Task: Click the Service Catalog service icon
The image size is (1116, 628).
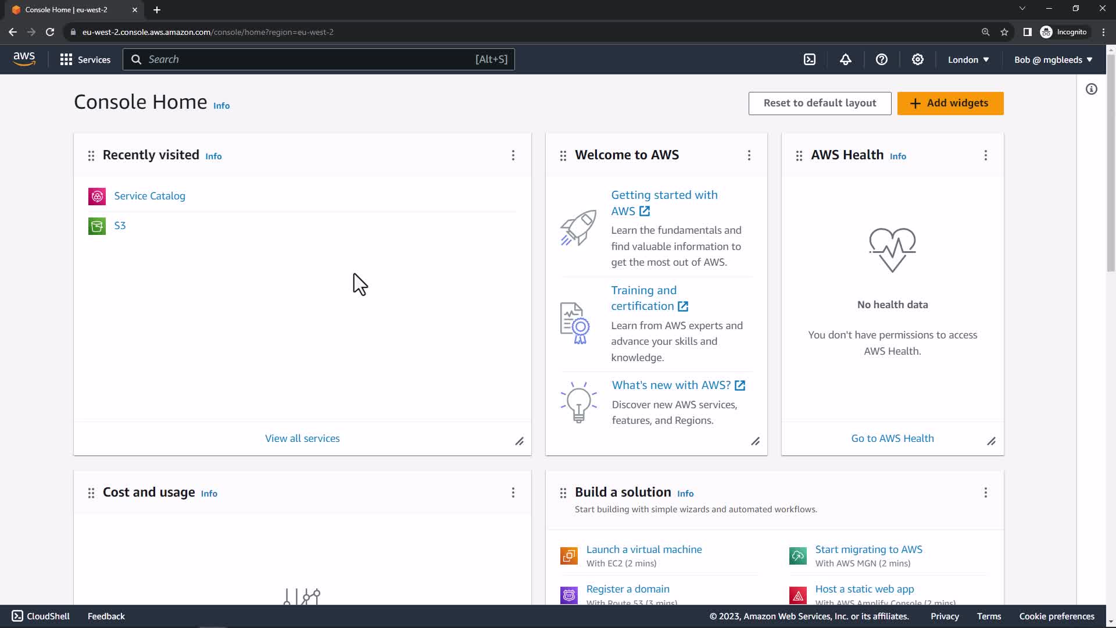Action: [97, 197]
